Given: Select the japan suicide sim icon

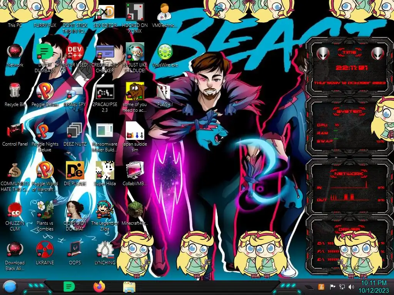Looking at the screenshot, I should [x=135, y=137].
